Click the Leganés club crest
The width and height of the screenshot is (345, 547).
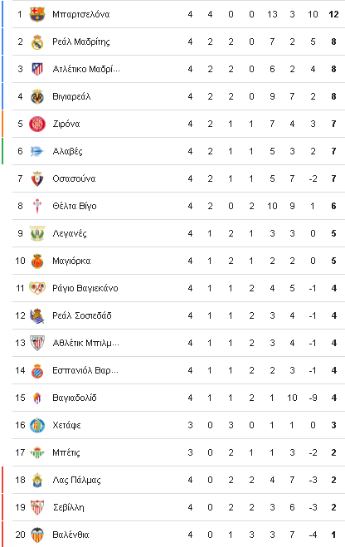(x=37, y=233)
